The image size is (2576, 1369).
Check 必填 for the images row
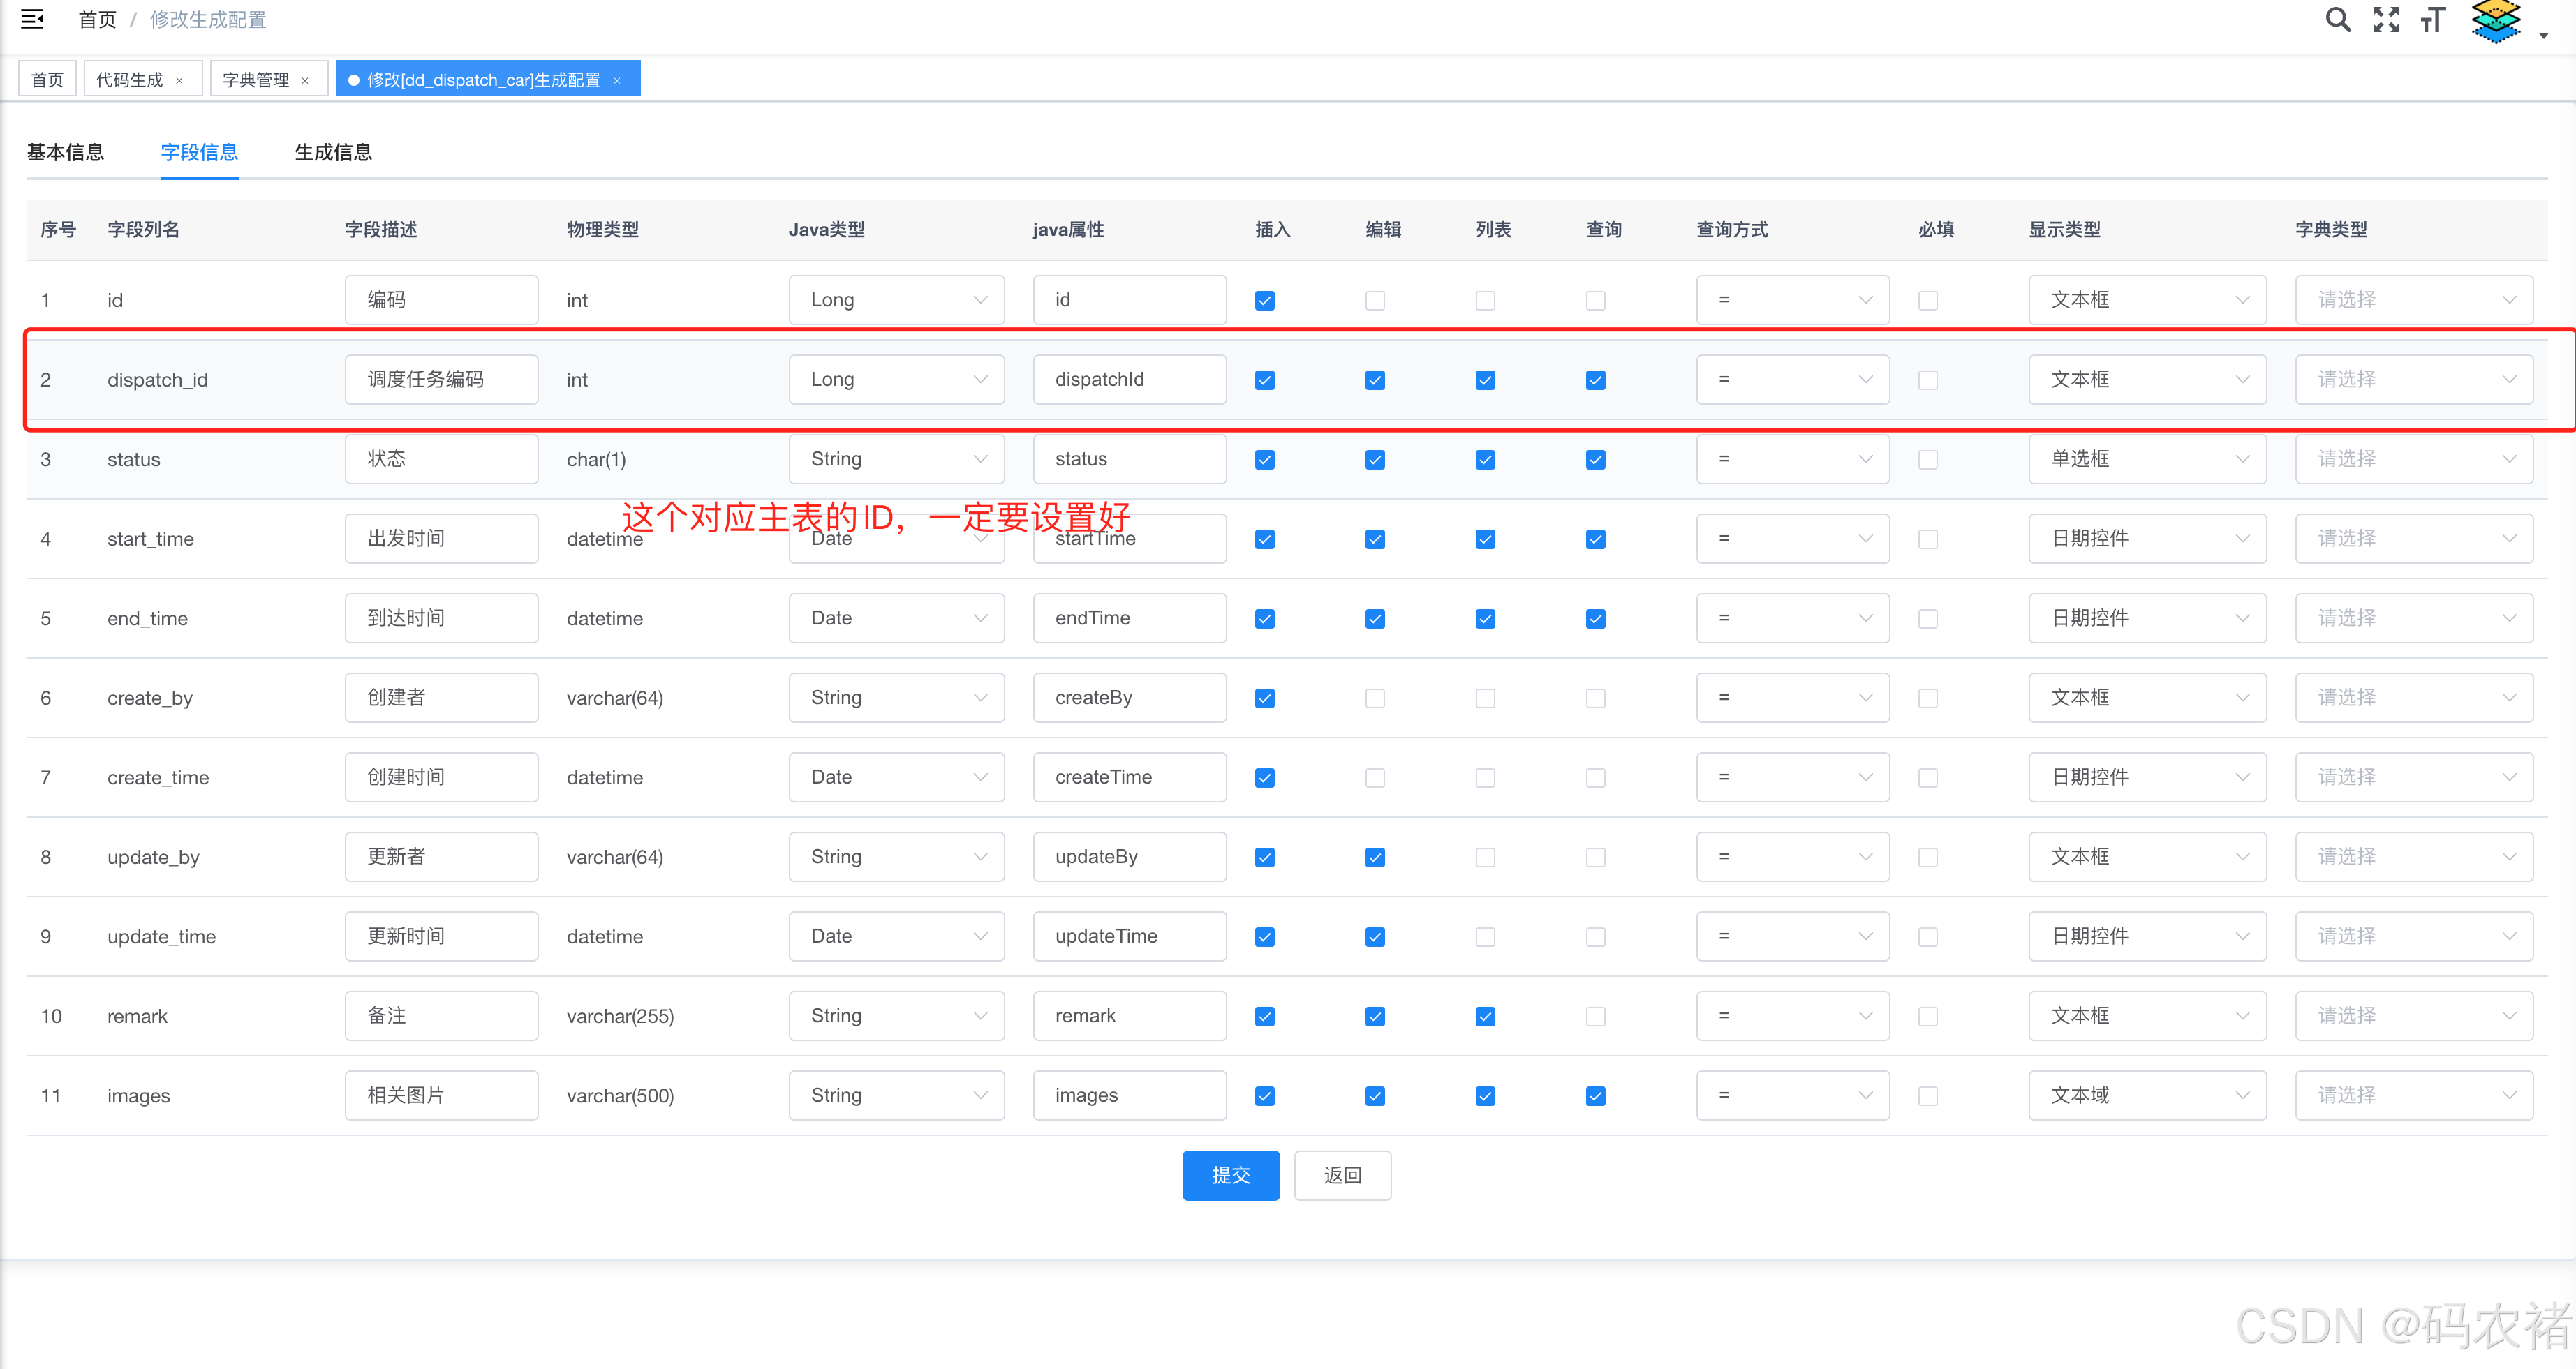click(x=1928, y=1096)
